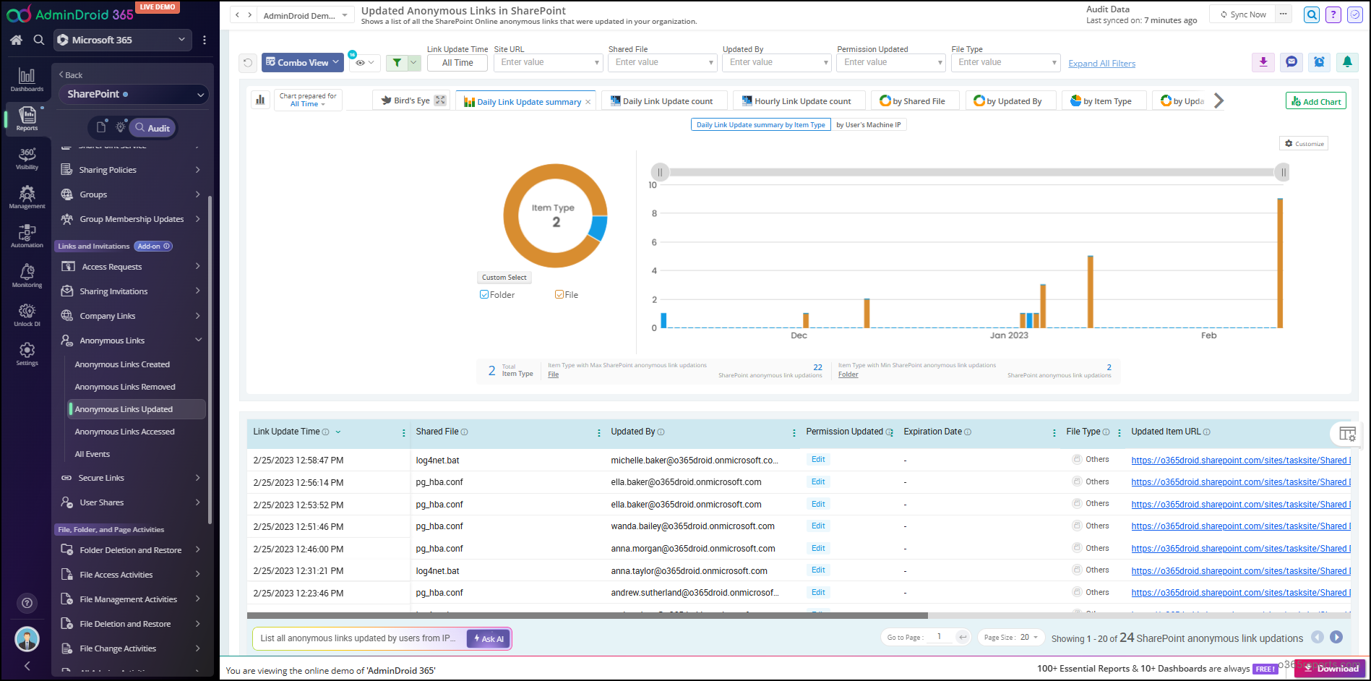Viewport: 1371px width, 681px height.
Task: Click the top-right blue search icon
Action: point(1312,14)
